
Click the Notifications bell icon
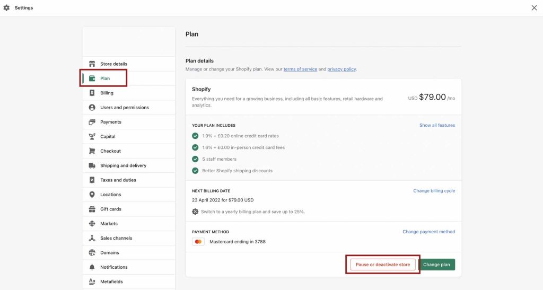[x=92, y=267]
